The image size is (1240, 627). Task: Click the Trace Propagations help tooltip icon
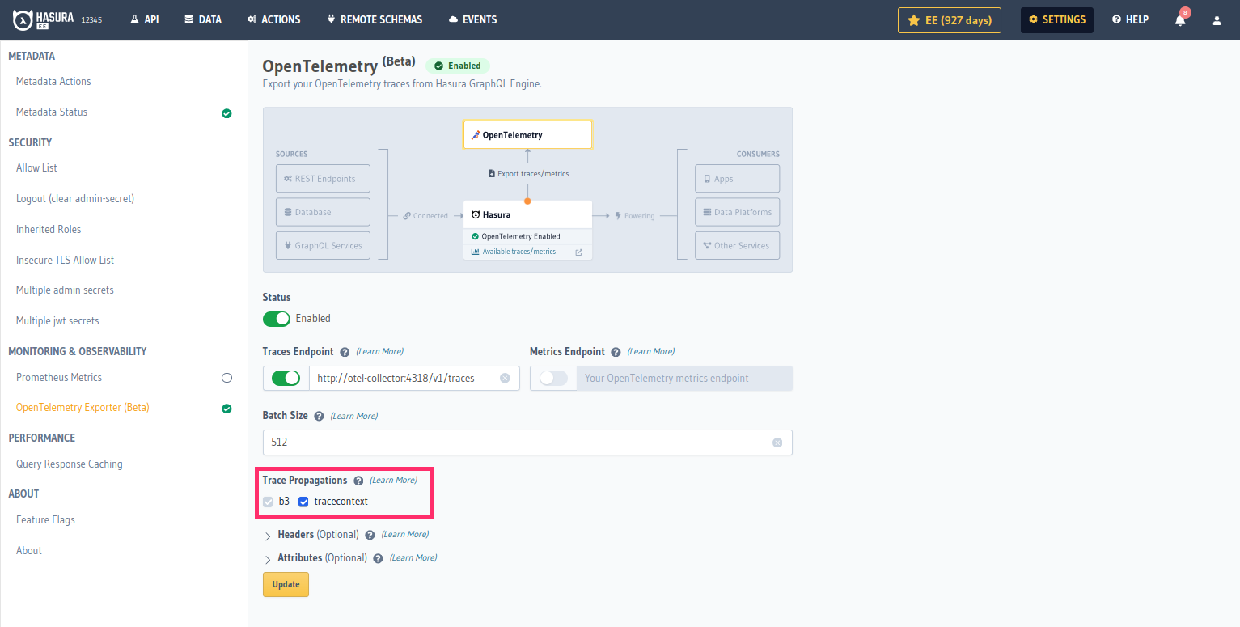(x=358, y=480)
